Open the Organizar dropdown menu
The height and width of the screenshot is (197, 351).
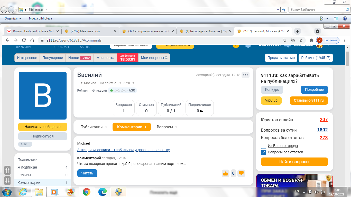[x=13, y=18]
